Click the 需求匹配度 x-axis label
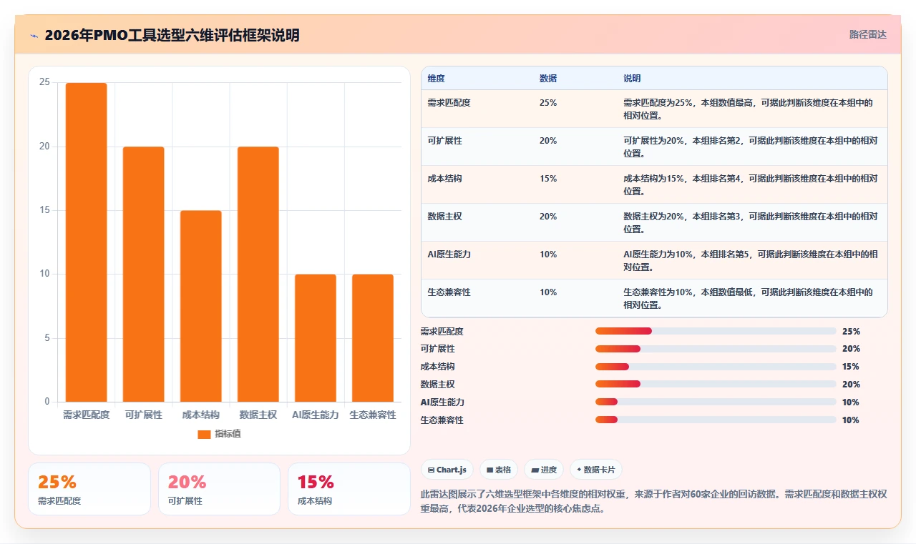 (x=86, y=415)
